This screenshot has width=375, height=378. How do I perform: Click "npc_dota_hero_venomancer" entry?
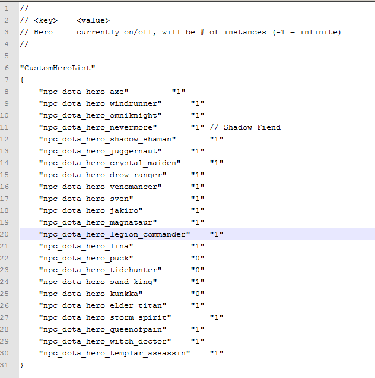pyautogui.click(x=100, y=187)
